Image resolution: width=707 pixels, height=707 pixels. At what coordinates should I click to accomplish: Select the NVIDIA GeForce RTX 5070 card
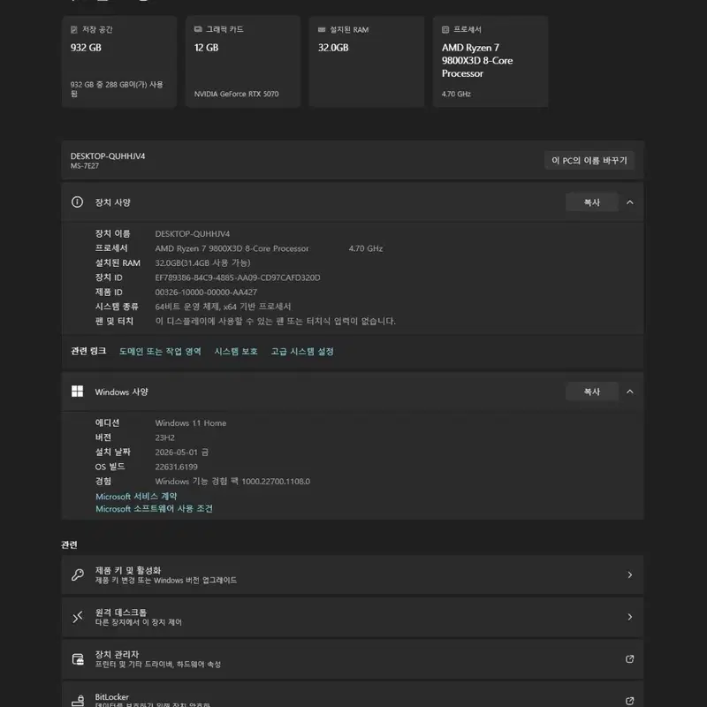[x=243, y=62]
